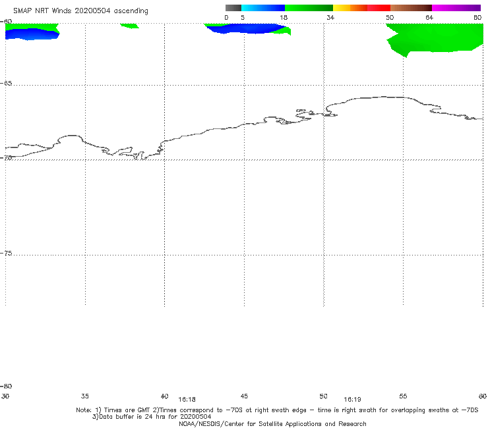Select the latitude label '-80'

[6, 387]
